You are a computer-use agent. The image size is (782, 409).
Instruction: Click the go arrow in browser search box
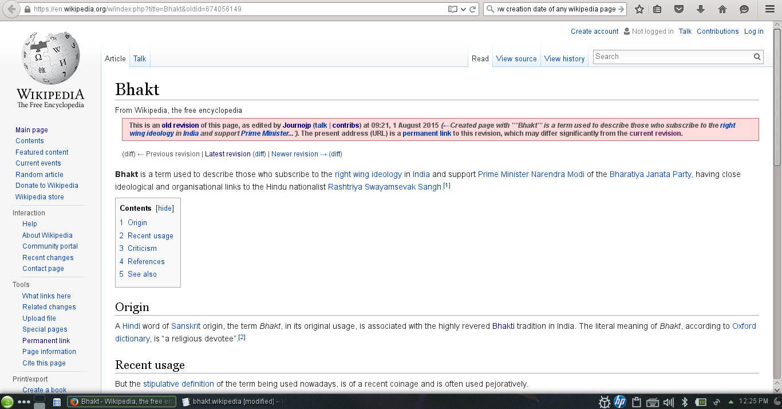pyautogui.click(x=621, y=9)
